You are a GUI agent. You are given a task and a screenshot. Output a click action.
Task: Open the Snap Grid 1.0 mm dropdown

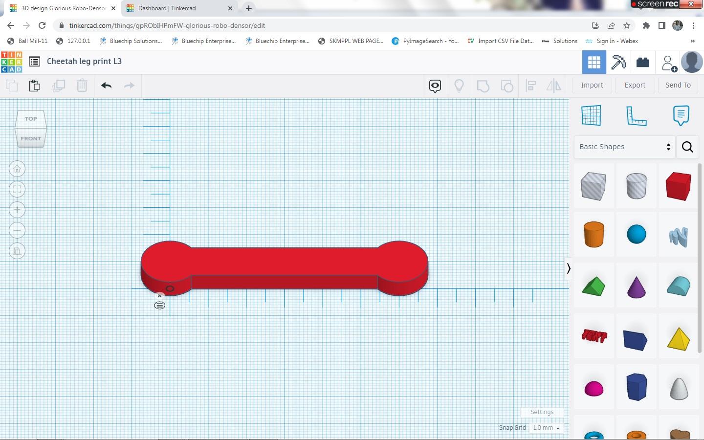coord(546,428)
